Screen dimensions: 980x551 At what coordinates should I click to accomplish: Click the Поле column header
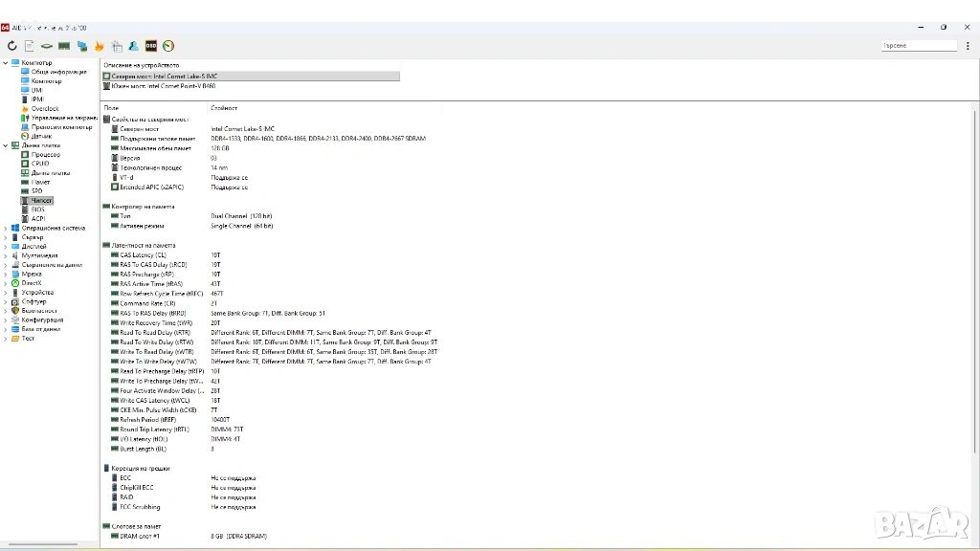(x=111, y=108)
